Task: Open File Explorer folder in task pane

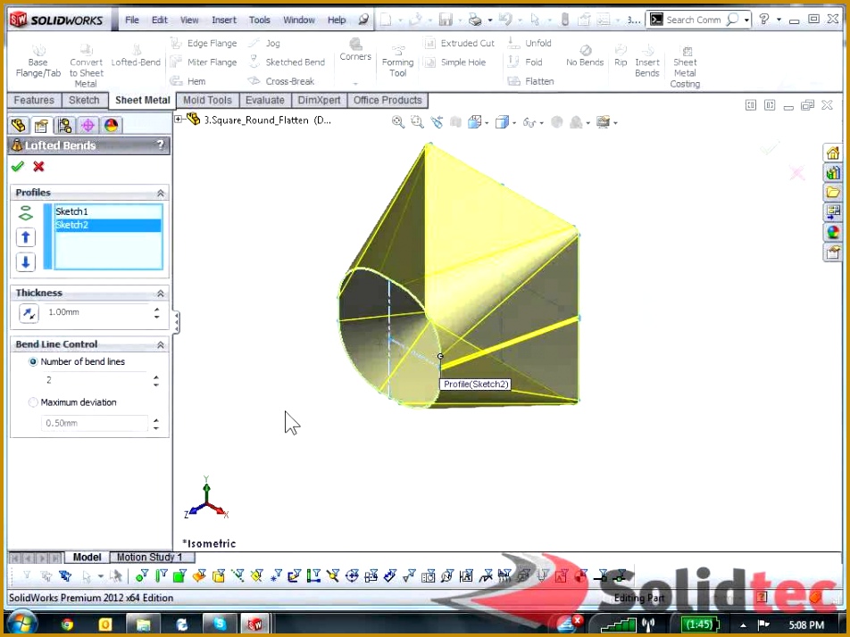Action: pos(833,193)
